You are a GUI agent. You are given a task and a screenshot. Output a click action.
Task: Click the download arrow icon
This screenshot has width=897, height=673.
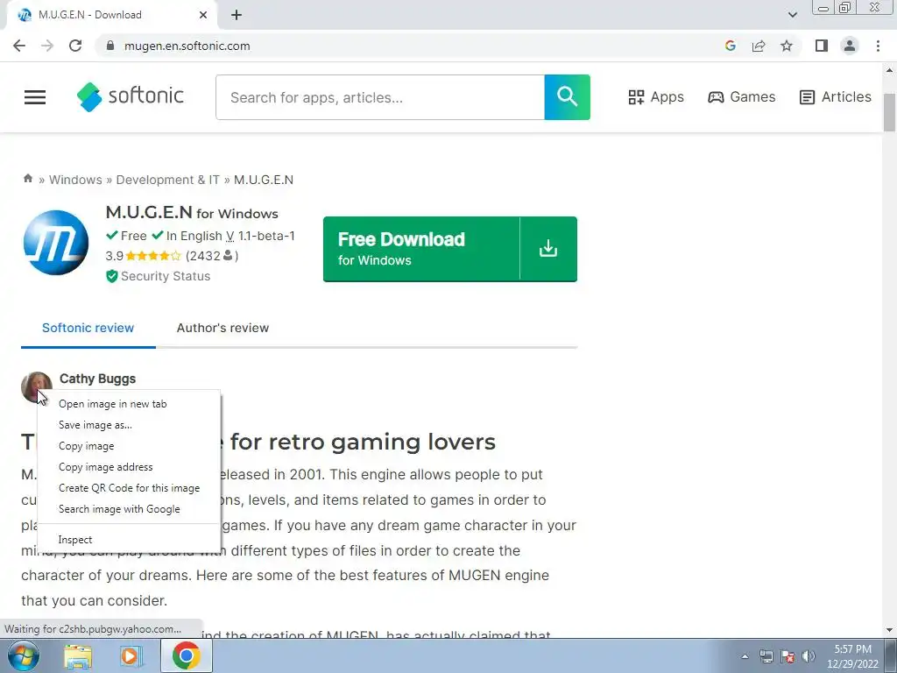click(x=548, y=249)
